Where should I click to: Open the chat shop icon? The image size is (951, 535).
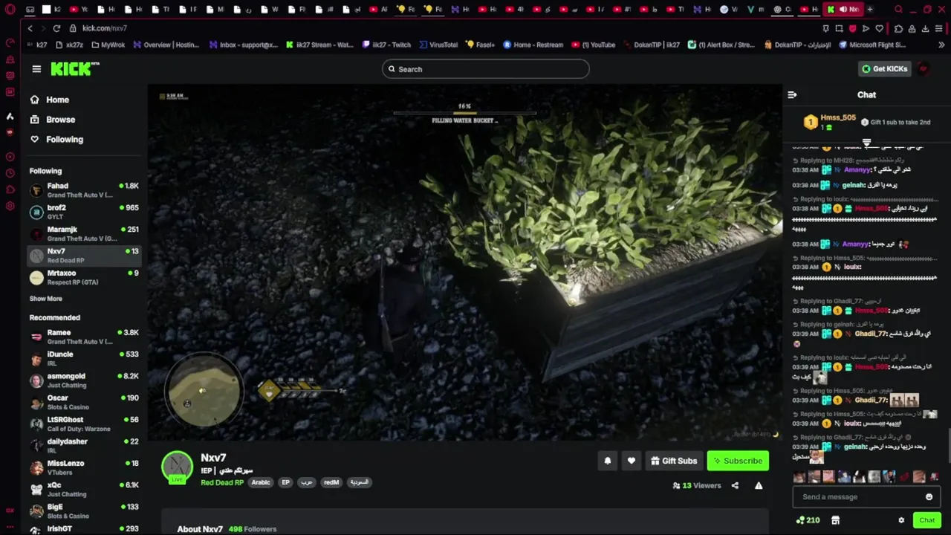point(835,521)
